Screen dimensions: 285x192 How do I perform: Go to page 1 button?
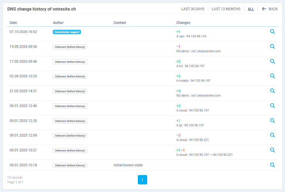[142, 180]
